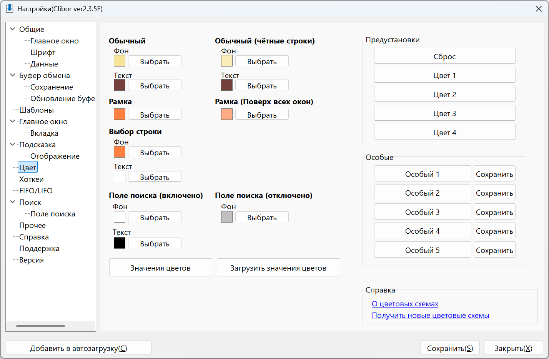Click the Рамка (Поверх всех окон) swatch
The image size is (549, 359).
coord(227,114)
